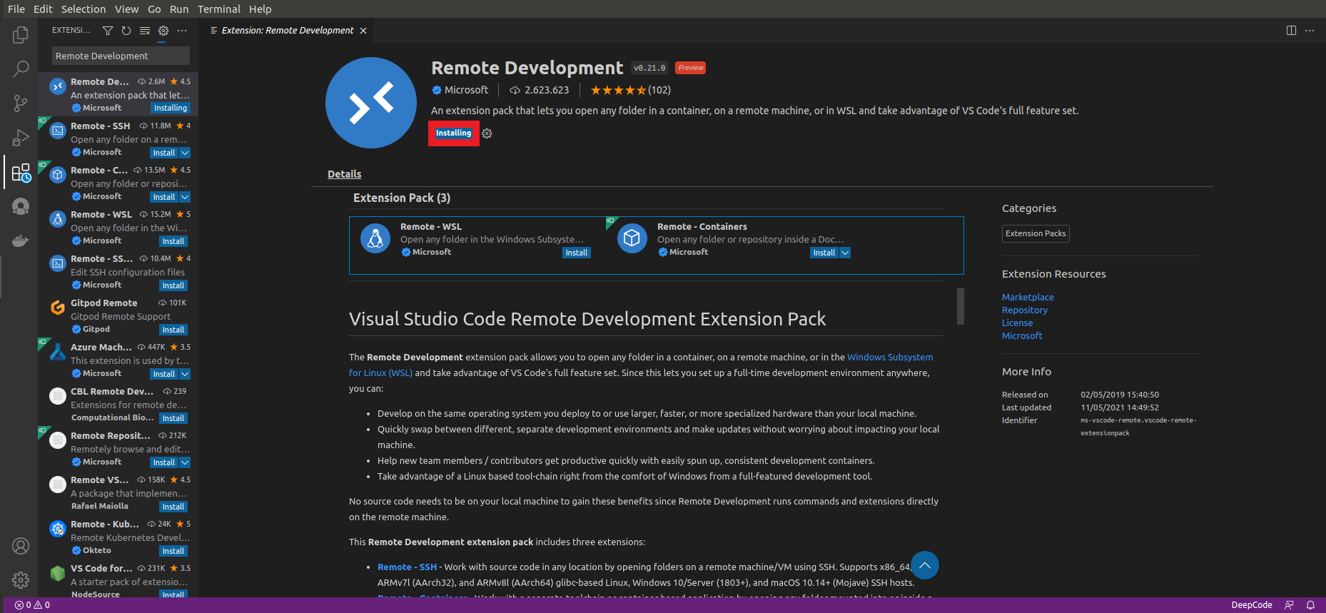Open Run and Debug view icon

pos(21,138)
